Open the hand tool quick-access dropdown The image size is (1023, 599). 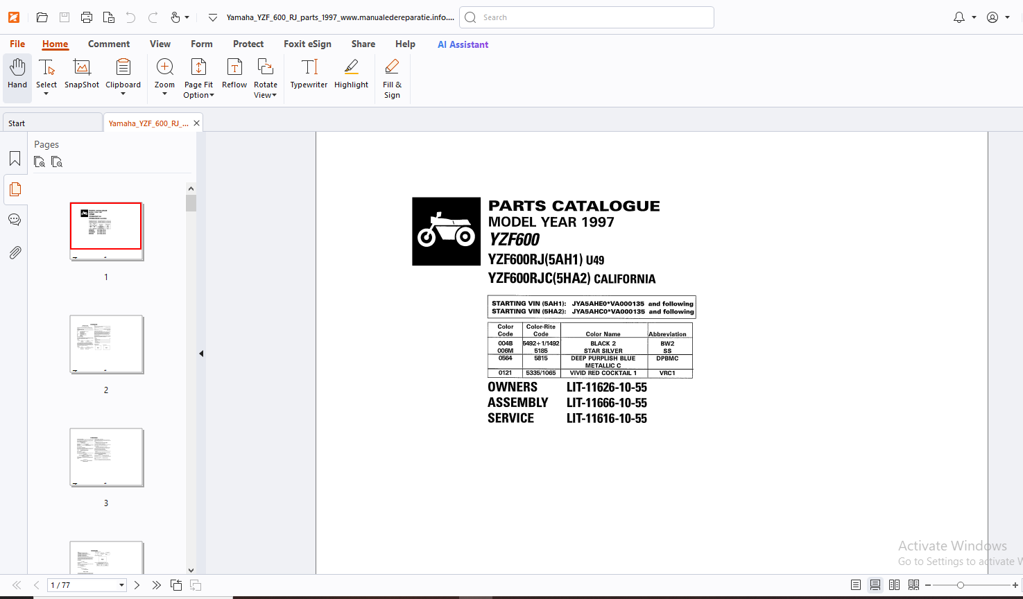pyautogui.click(x=187, y=17)
